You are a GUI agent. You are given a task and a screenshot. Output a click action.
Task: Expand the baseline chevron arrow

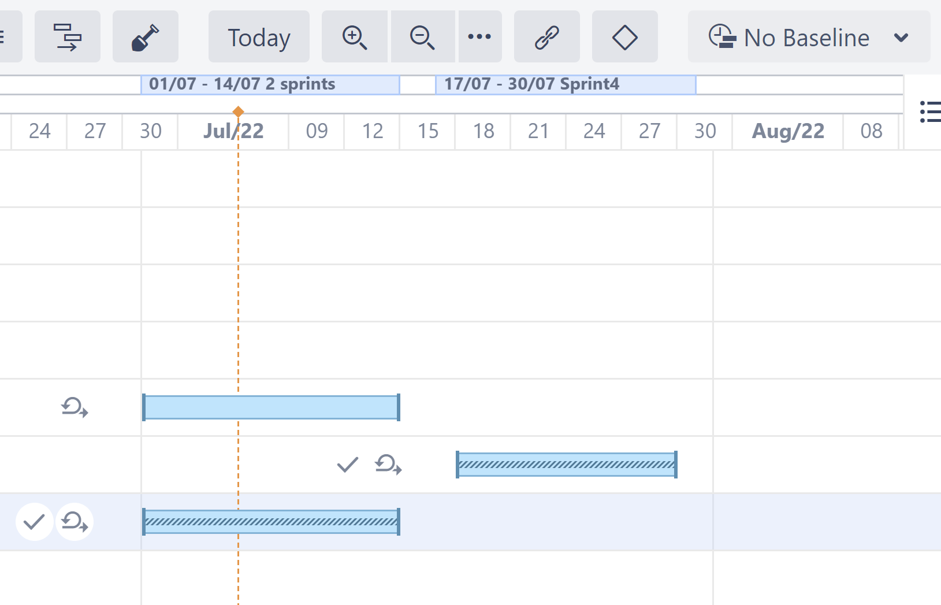coord(901,38)
